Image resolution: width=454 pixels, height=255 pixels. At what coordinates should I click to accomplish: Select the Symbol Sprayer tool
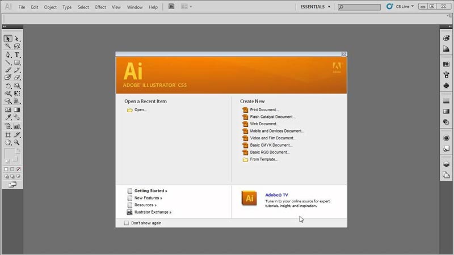tap(8, 126)
